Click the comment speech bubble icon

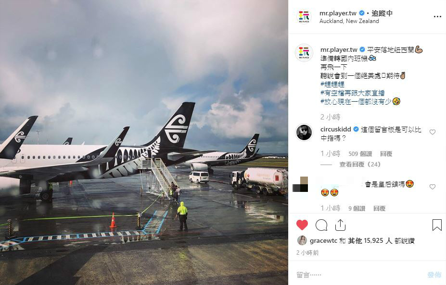(321, 225)
